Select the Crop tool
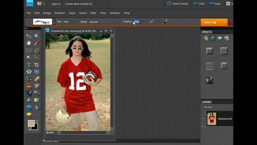257x145 pixels. tap(37, 65)
